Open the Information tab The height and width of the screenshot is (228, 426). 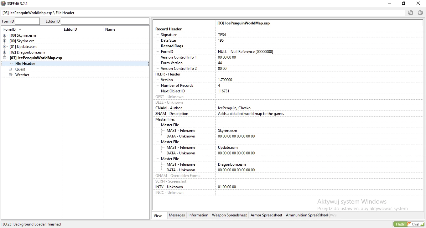pyautogui.click(x=198, y=215)
